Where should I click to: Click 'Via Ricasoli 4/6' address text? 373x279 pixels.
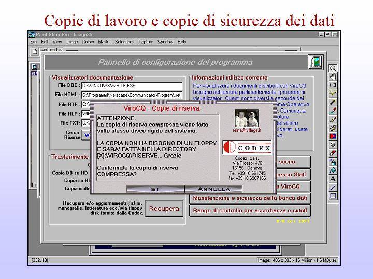(x=247, y=163)
